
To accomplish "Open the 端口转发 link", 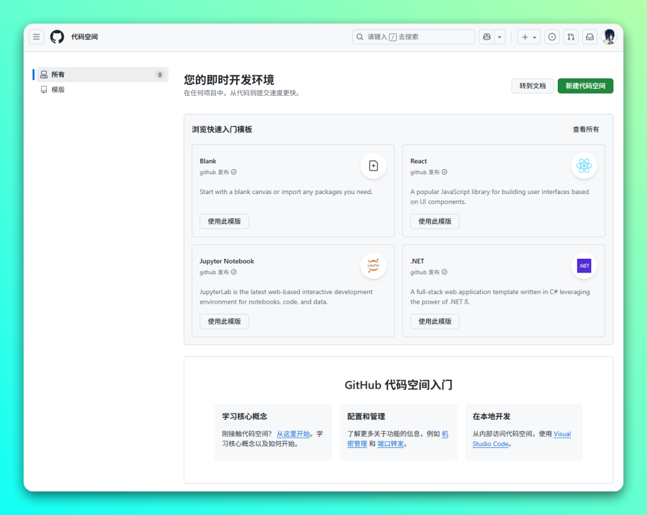I will click(x=391, y=444).
